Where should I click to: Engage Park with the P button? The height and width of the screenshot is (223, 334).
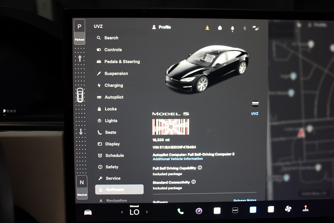click(79, 31)
